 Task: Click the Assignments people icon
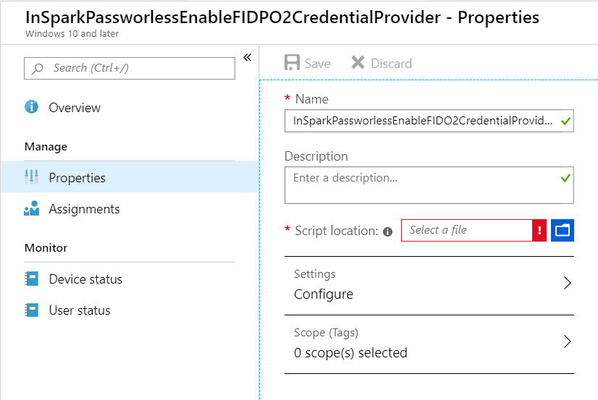point(31,209)
